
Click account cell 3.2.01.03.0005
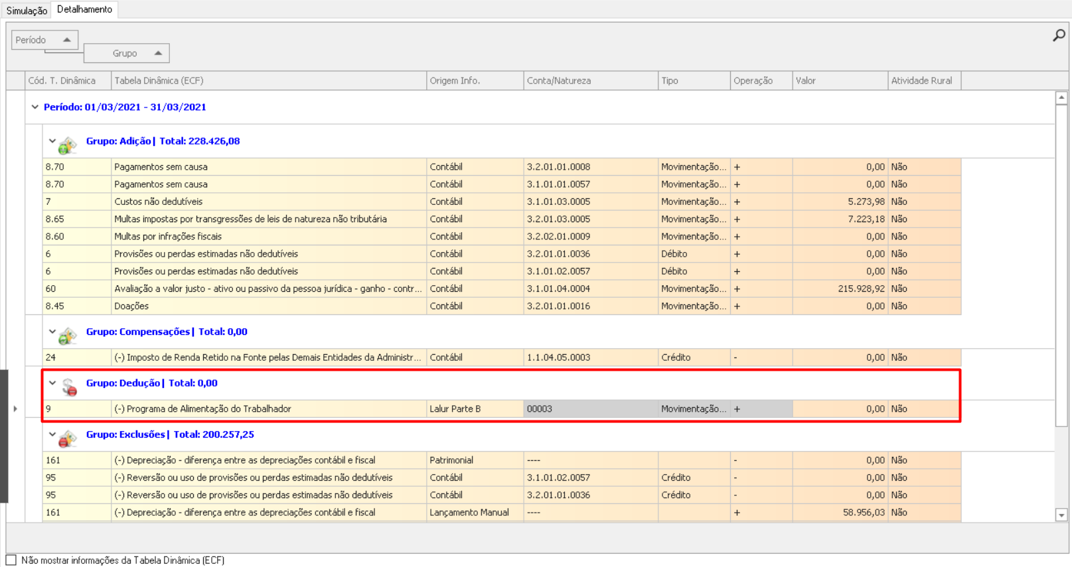(591, 219)
